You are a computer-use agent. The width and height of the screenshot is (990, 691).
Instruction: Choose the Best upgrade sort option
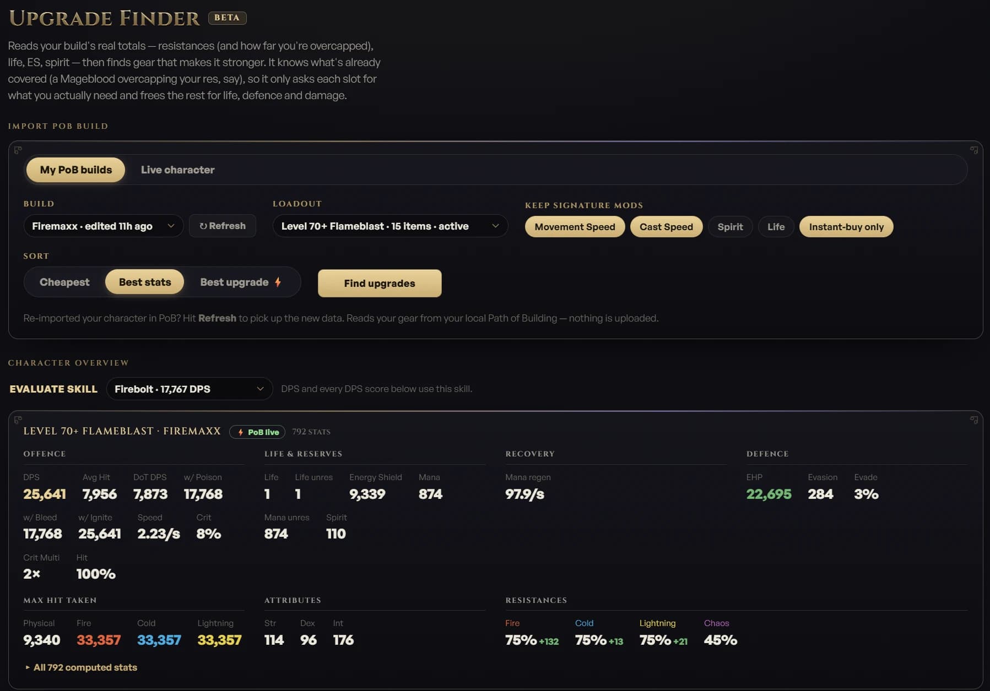tap(241, 282)
